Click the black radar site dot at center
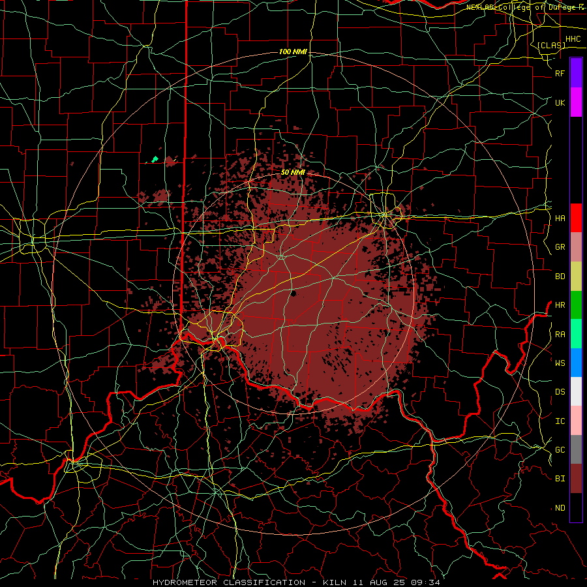The image size is (587, 587). click(293, 293)
